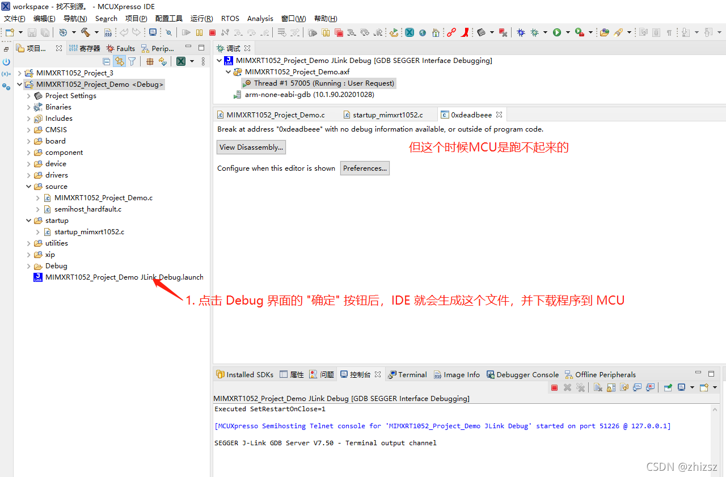This screenshot has height=477, width=726.
Task: Open dropdown arrow next to green Run icon
Action: pyautogui.click(x=567, y=32)
